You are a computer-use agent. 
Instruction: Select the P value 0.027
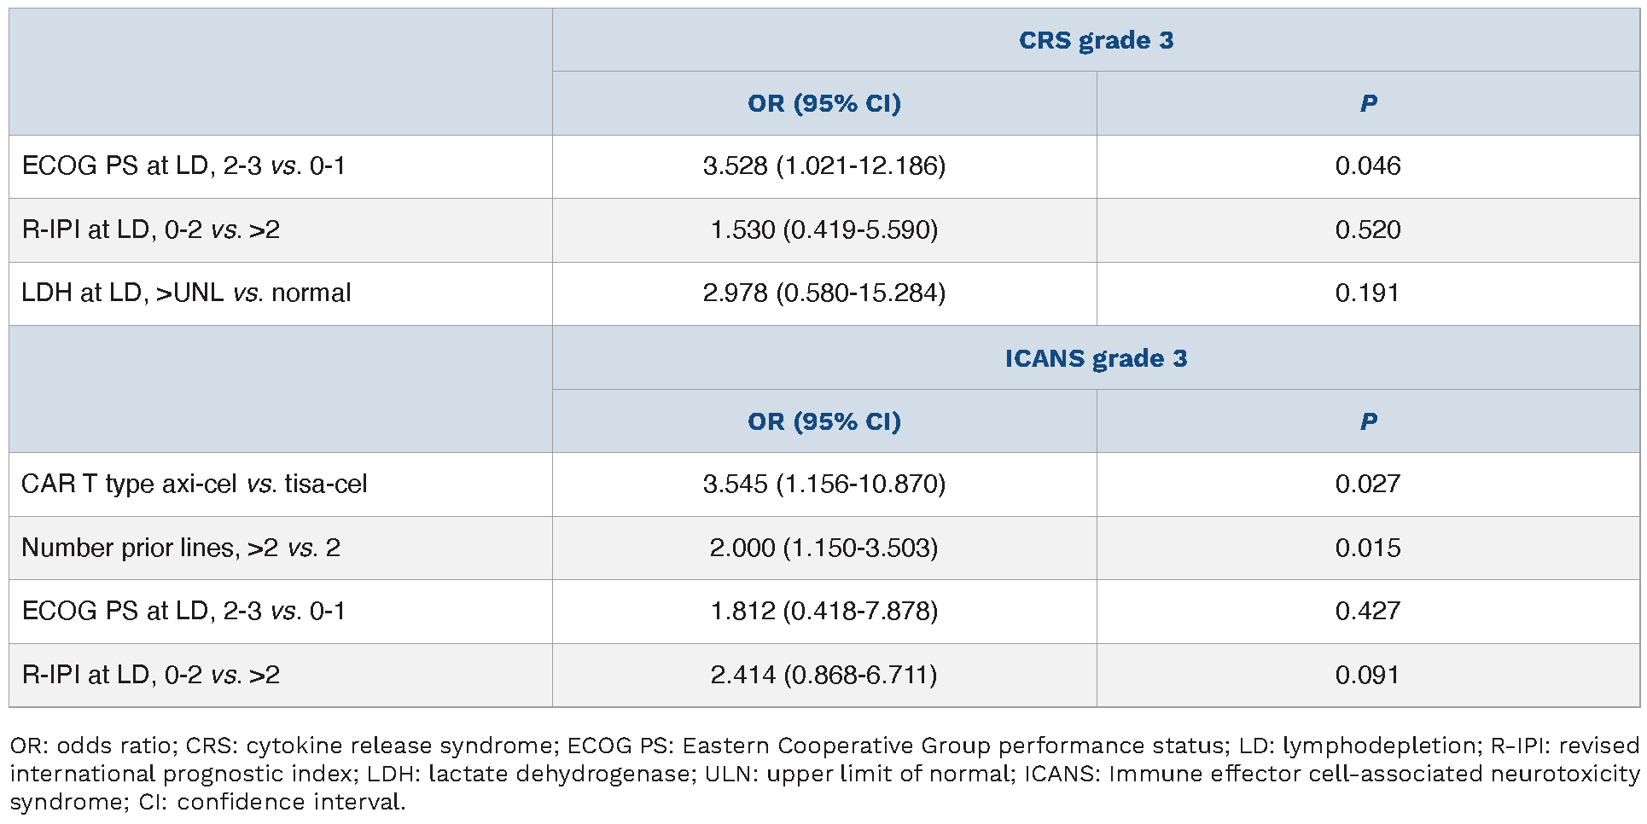(x=1368, y=484)
